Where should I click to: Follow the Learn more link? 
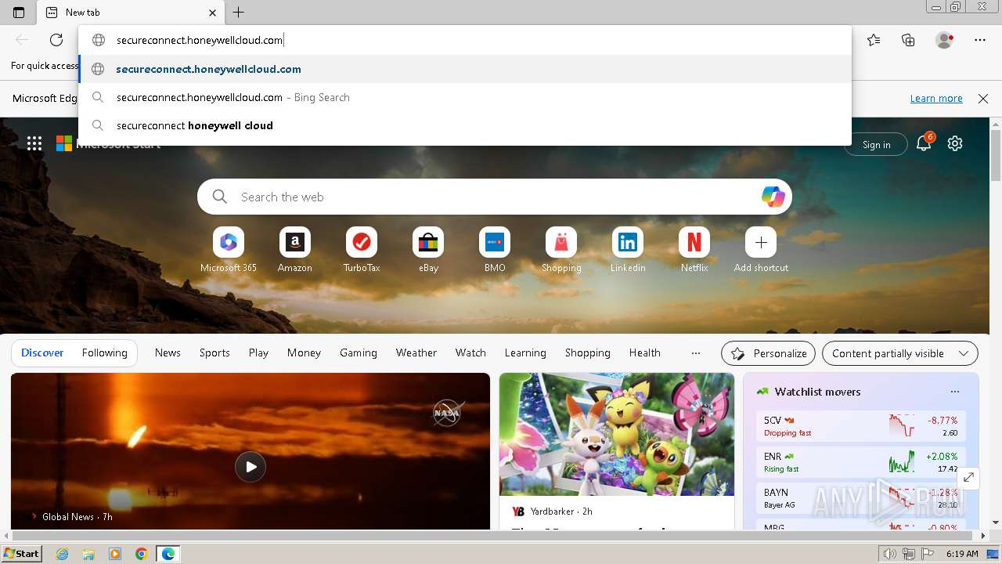click(x=936, y=98)
